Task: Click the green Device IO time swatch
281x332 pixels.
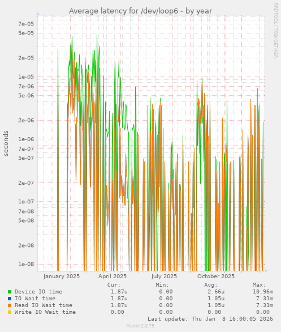Action: click(10, 292)
